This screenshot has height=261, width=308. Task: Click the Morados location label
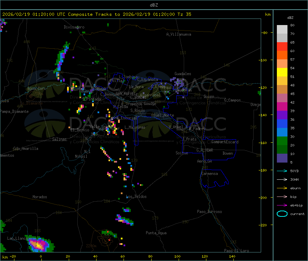(x=40, y=197)
